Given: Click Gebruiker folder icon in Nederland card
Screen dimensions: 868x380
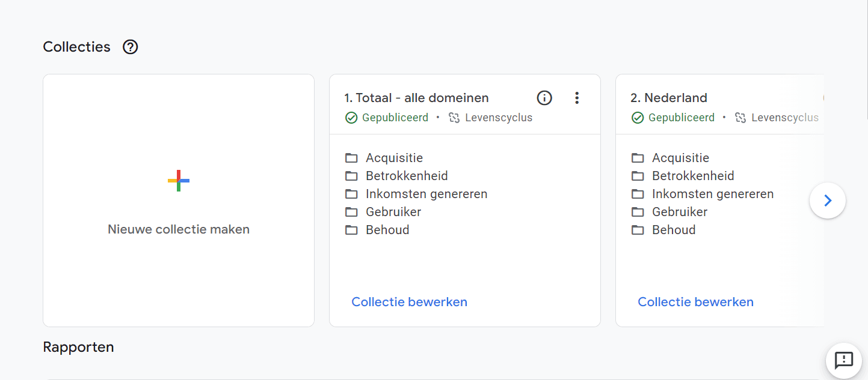Looking at the screenshot, I should (638, 212).
